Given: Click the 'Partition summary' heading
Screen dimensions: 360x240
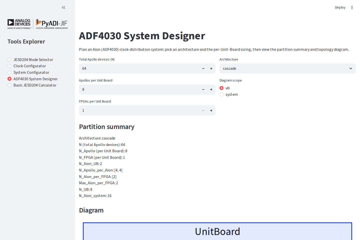Looking at the screenshot, I should click(107, 127).
